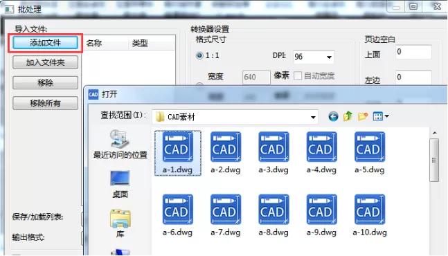Click the file list scrollbar thumb

coord(434,160)
